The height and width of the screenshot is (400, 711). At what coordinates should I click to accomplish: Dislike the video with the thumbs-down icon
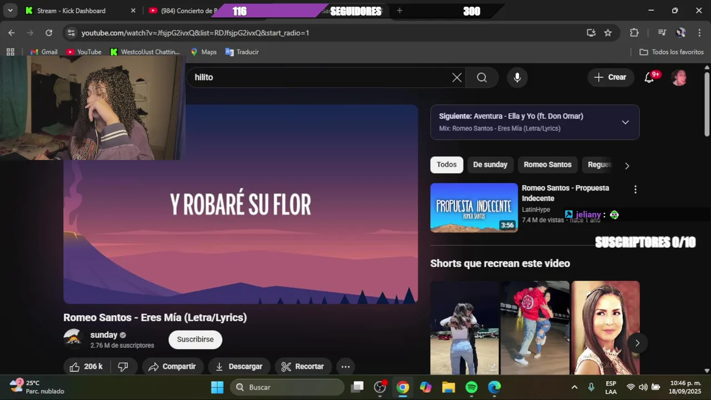tap(123, 367)
